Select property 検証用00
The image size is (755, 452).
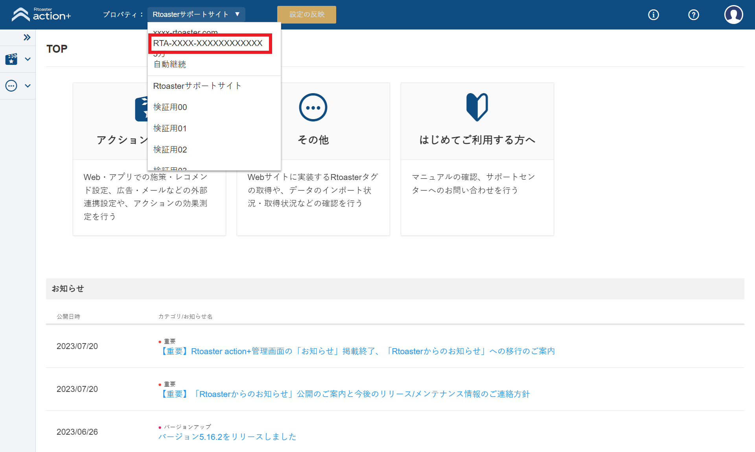coord(214,107)
